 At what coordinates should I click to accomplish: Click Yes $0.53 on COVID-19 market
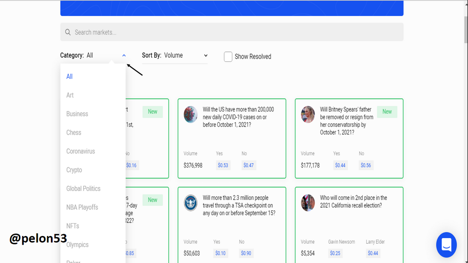click(223, 165)
